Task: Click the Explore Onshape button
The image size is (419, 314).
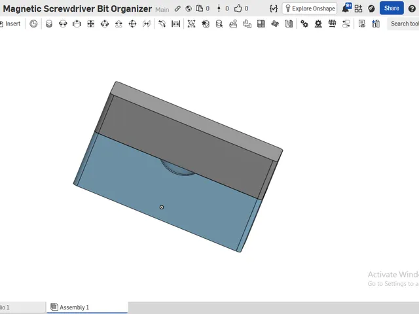Action: (x=310, y=9)
